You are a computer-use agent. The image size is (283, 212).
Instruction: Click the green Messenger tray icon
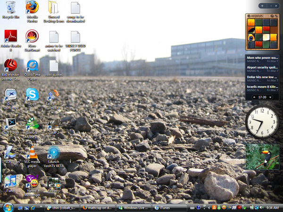click(x=219, y=208)
